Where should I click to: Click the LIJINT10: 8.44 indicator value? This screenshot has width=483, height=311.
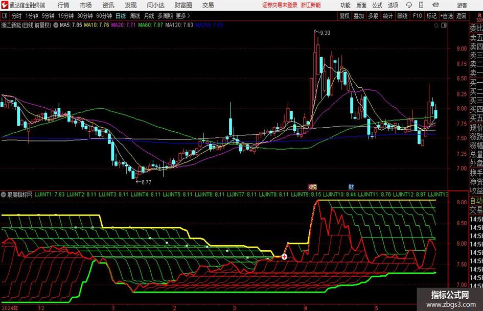pyautogui.click(x=339, y=194)
